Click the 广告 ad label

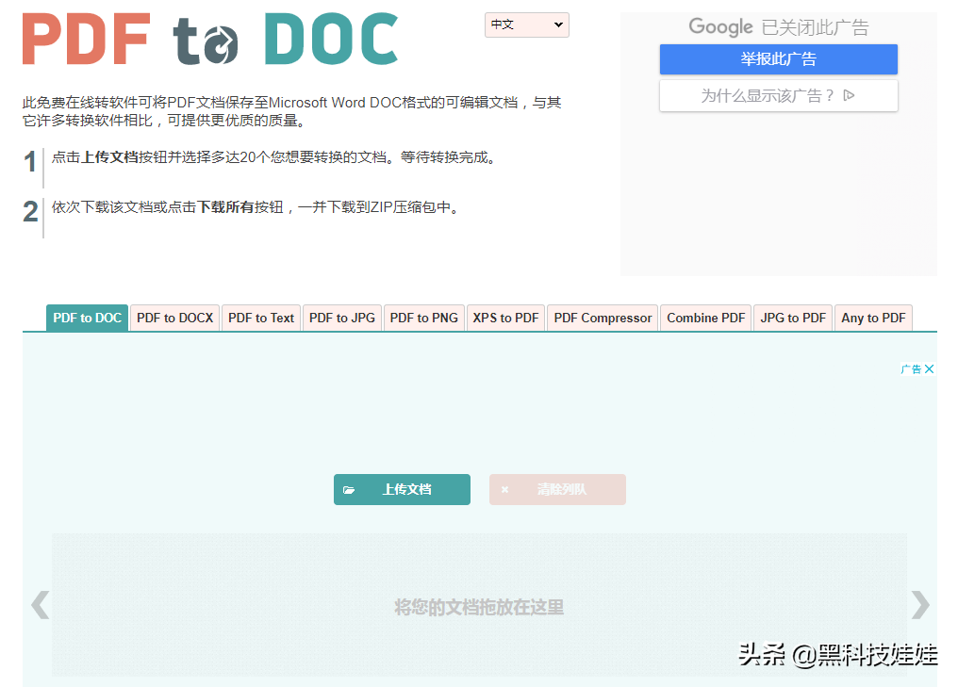point(911,368)
